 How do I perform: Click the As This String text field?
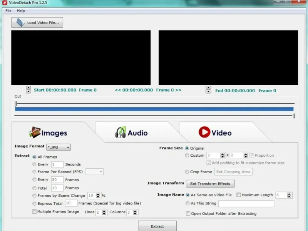[x=246, y=204]
